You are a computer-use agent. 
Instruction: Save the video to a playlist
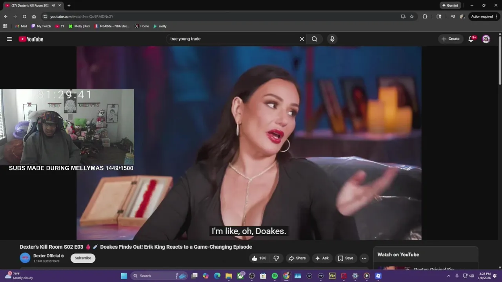pyautogui.click(x=346, y=258)
